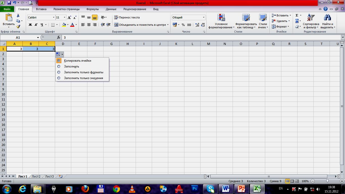
Task: Toggle italic (К) formatting
Action: [x=36, y=25]
